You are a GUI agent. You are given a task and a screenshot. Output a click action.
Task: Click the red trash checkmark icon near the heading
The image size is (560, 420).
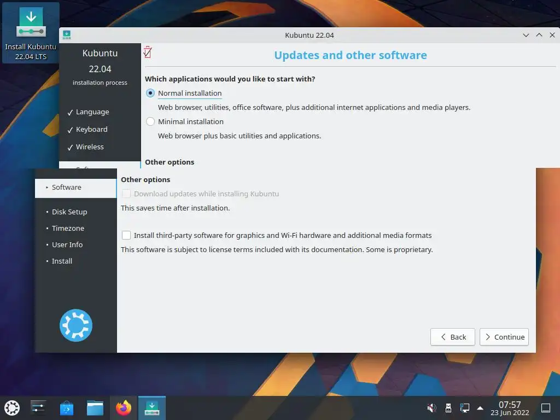pyautogui.click(x=148, y=52)
